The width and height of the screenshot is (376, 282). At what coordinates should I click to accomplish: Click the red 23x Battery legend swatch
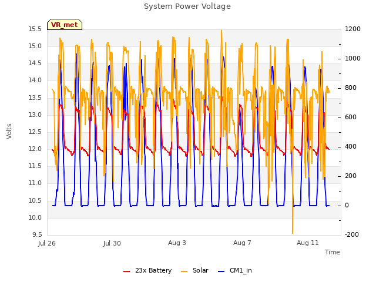click(x=126, y=271)
